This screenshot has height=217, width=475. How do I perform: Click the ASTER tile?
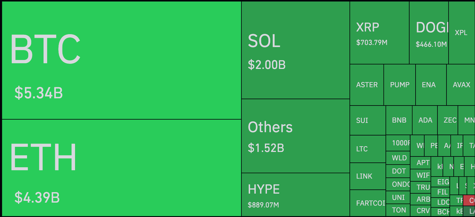click(x=367, y=85)
